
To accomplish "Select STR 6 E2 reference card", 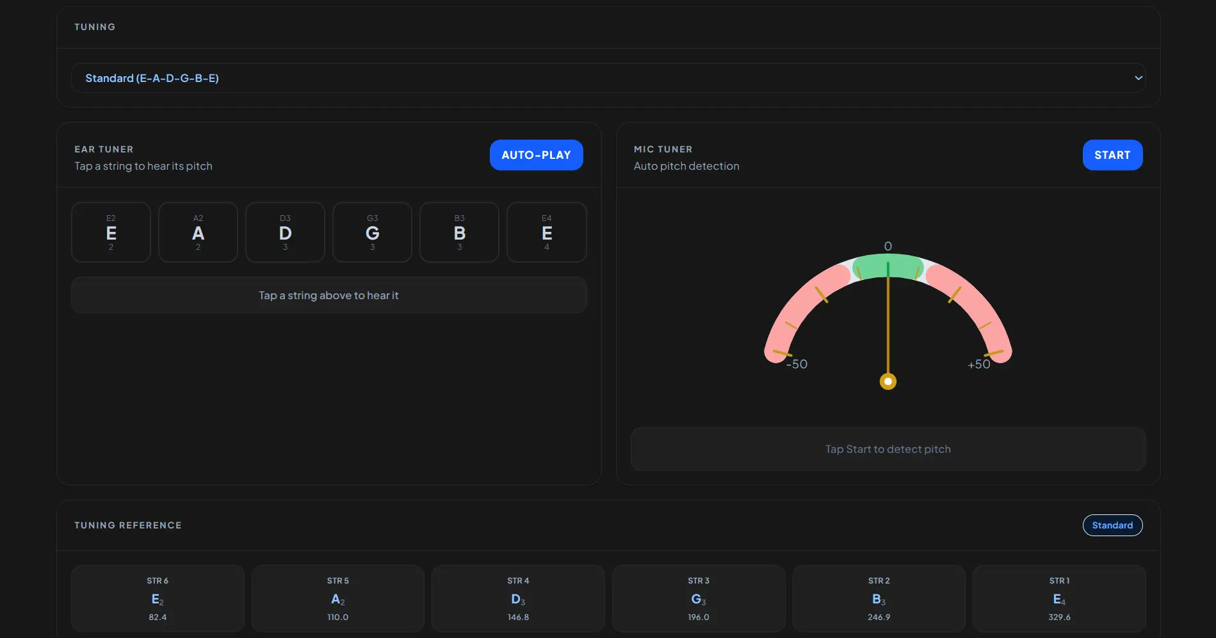I will pos(158,598).
